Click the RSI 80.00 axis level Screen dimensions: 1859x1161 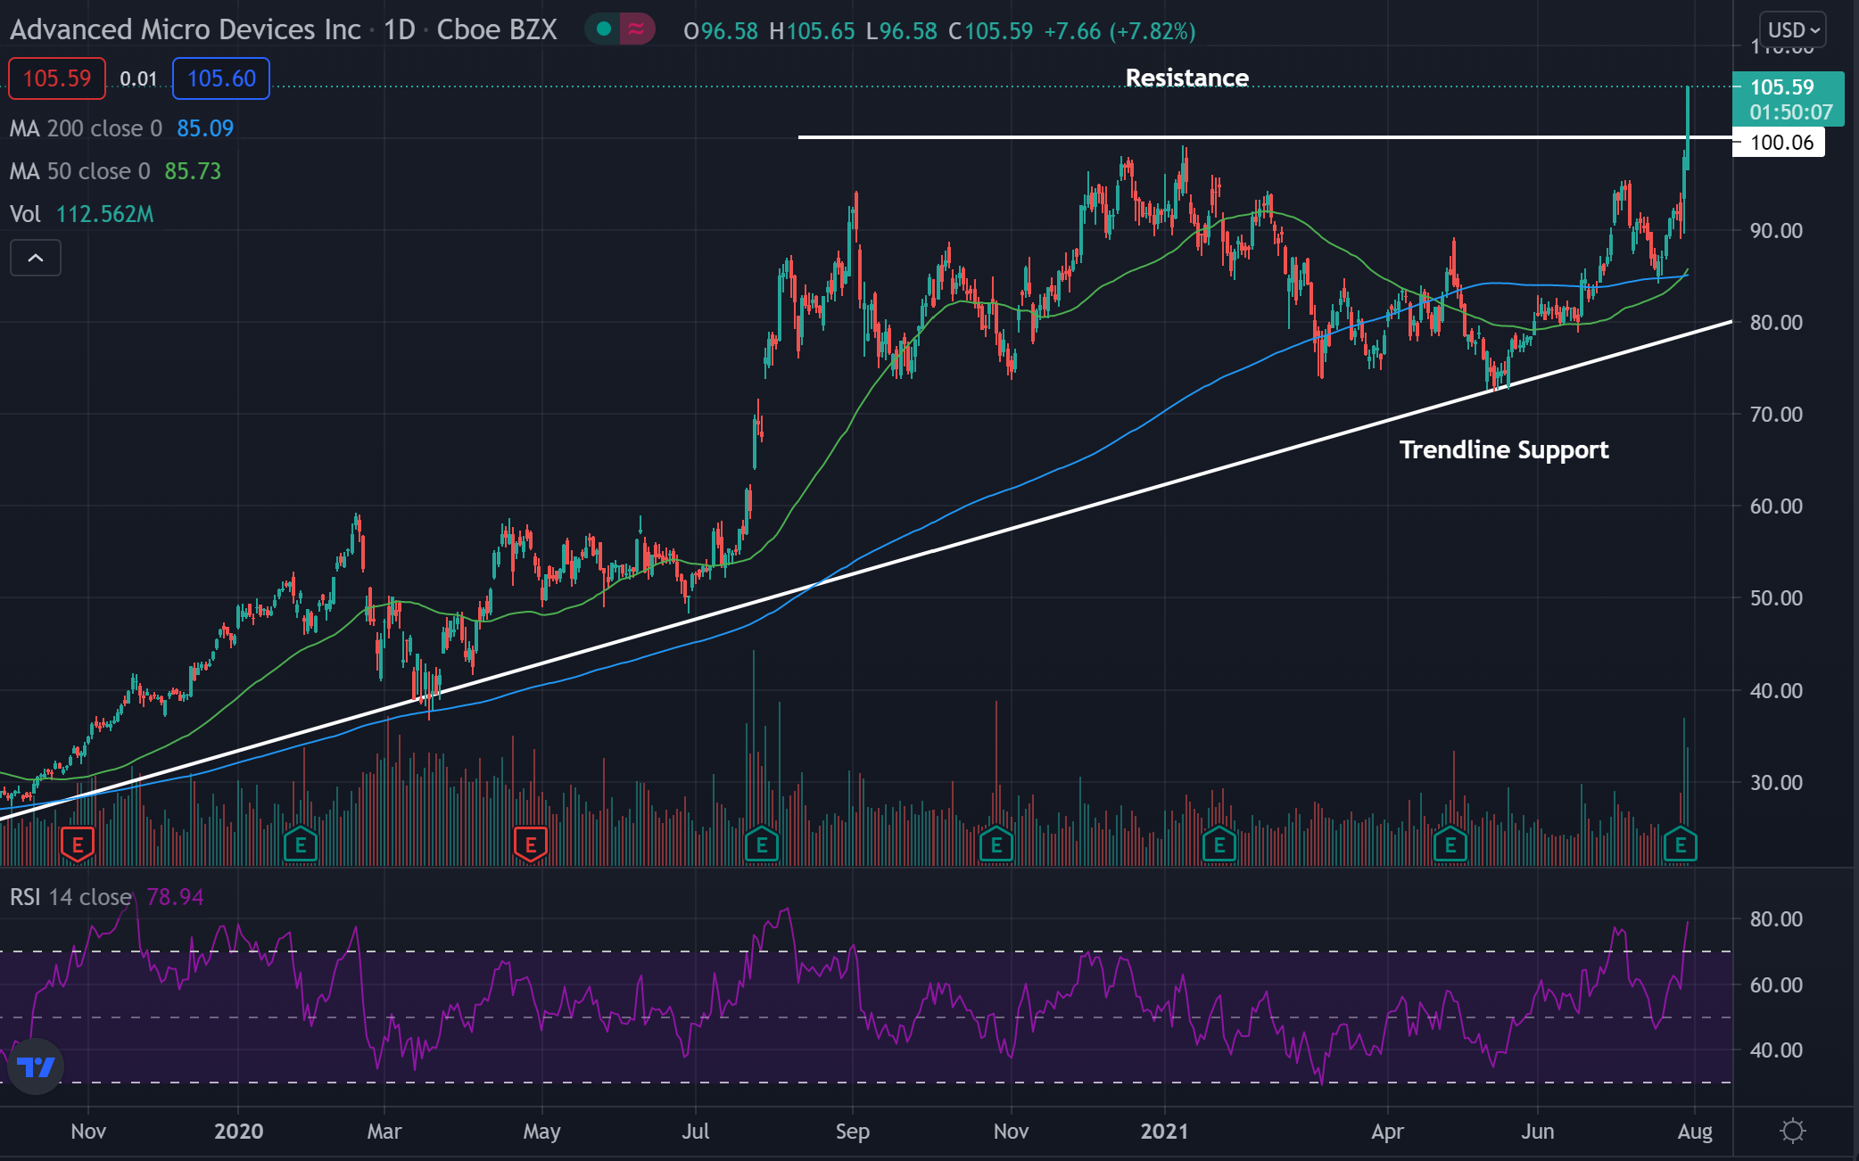point(1776,918)
